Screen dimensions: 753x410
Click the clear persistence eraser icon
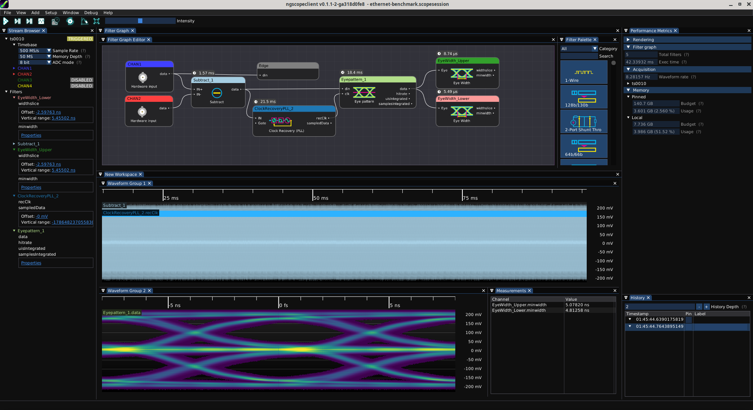pyautogui.click(x=84, y=21)
